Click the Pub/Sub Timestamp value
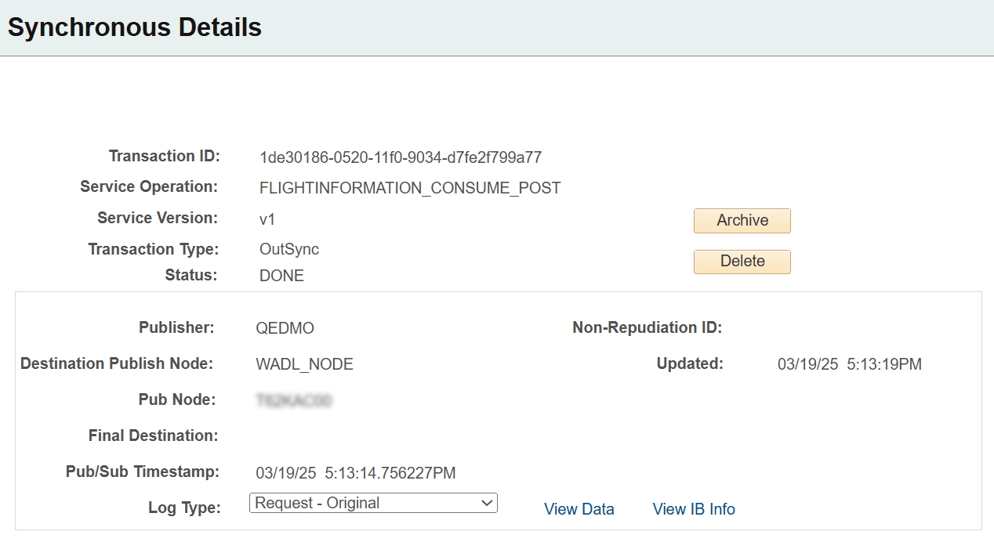 coord(357,472)
